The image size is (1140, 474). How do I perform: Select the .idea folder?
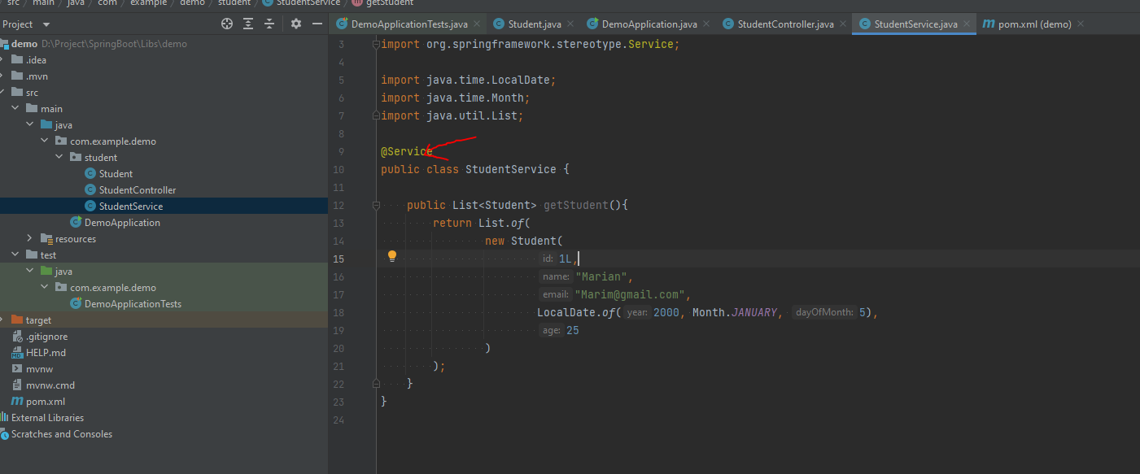[36, 60]
